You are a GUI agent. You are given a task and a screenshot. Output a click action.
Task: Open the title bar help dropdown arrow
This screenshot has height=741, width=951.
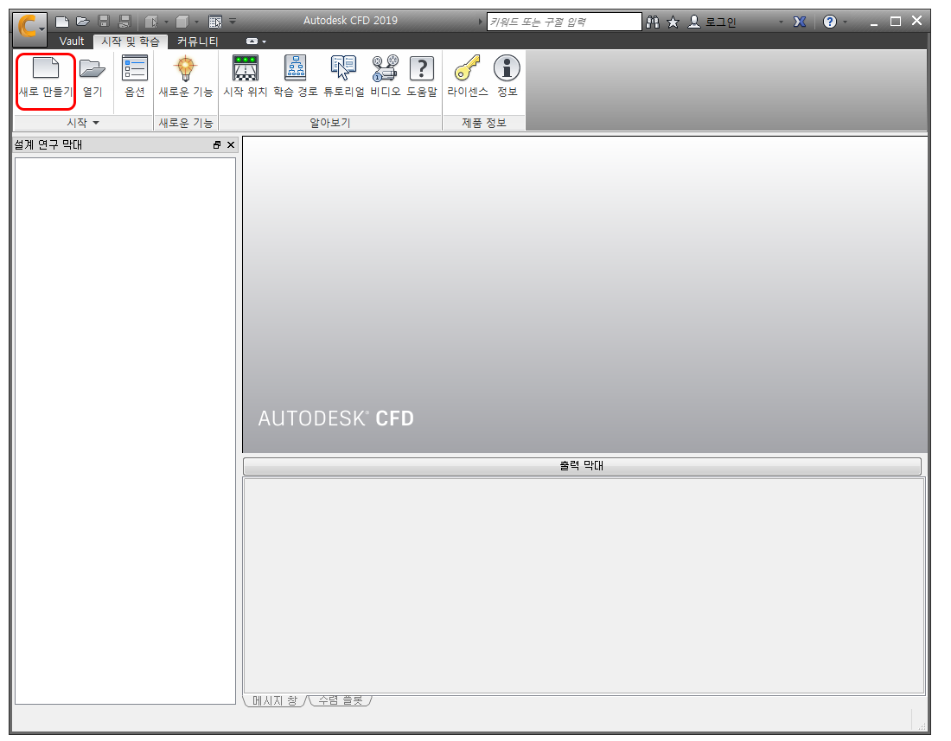[845, 22]
